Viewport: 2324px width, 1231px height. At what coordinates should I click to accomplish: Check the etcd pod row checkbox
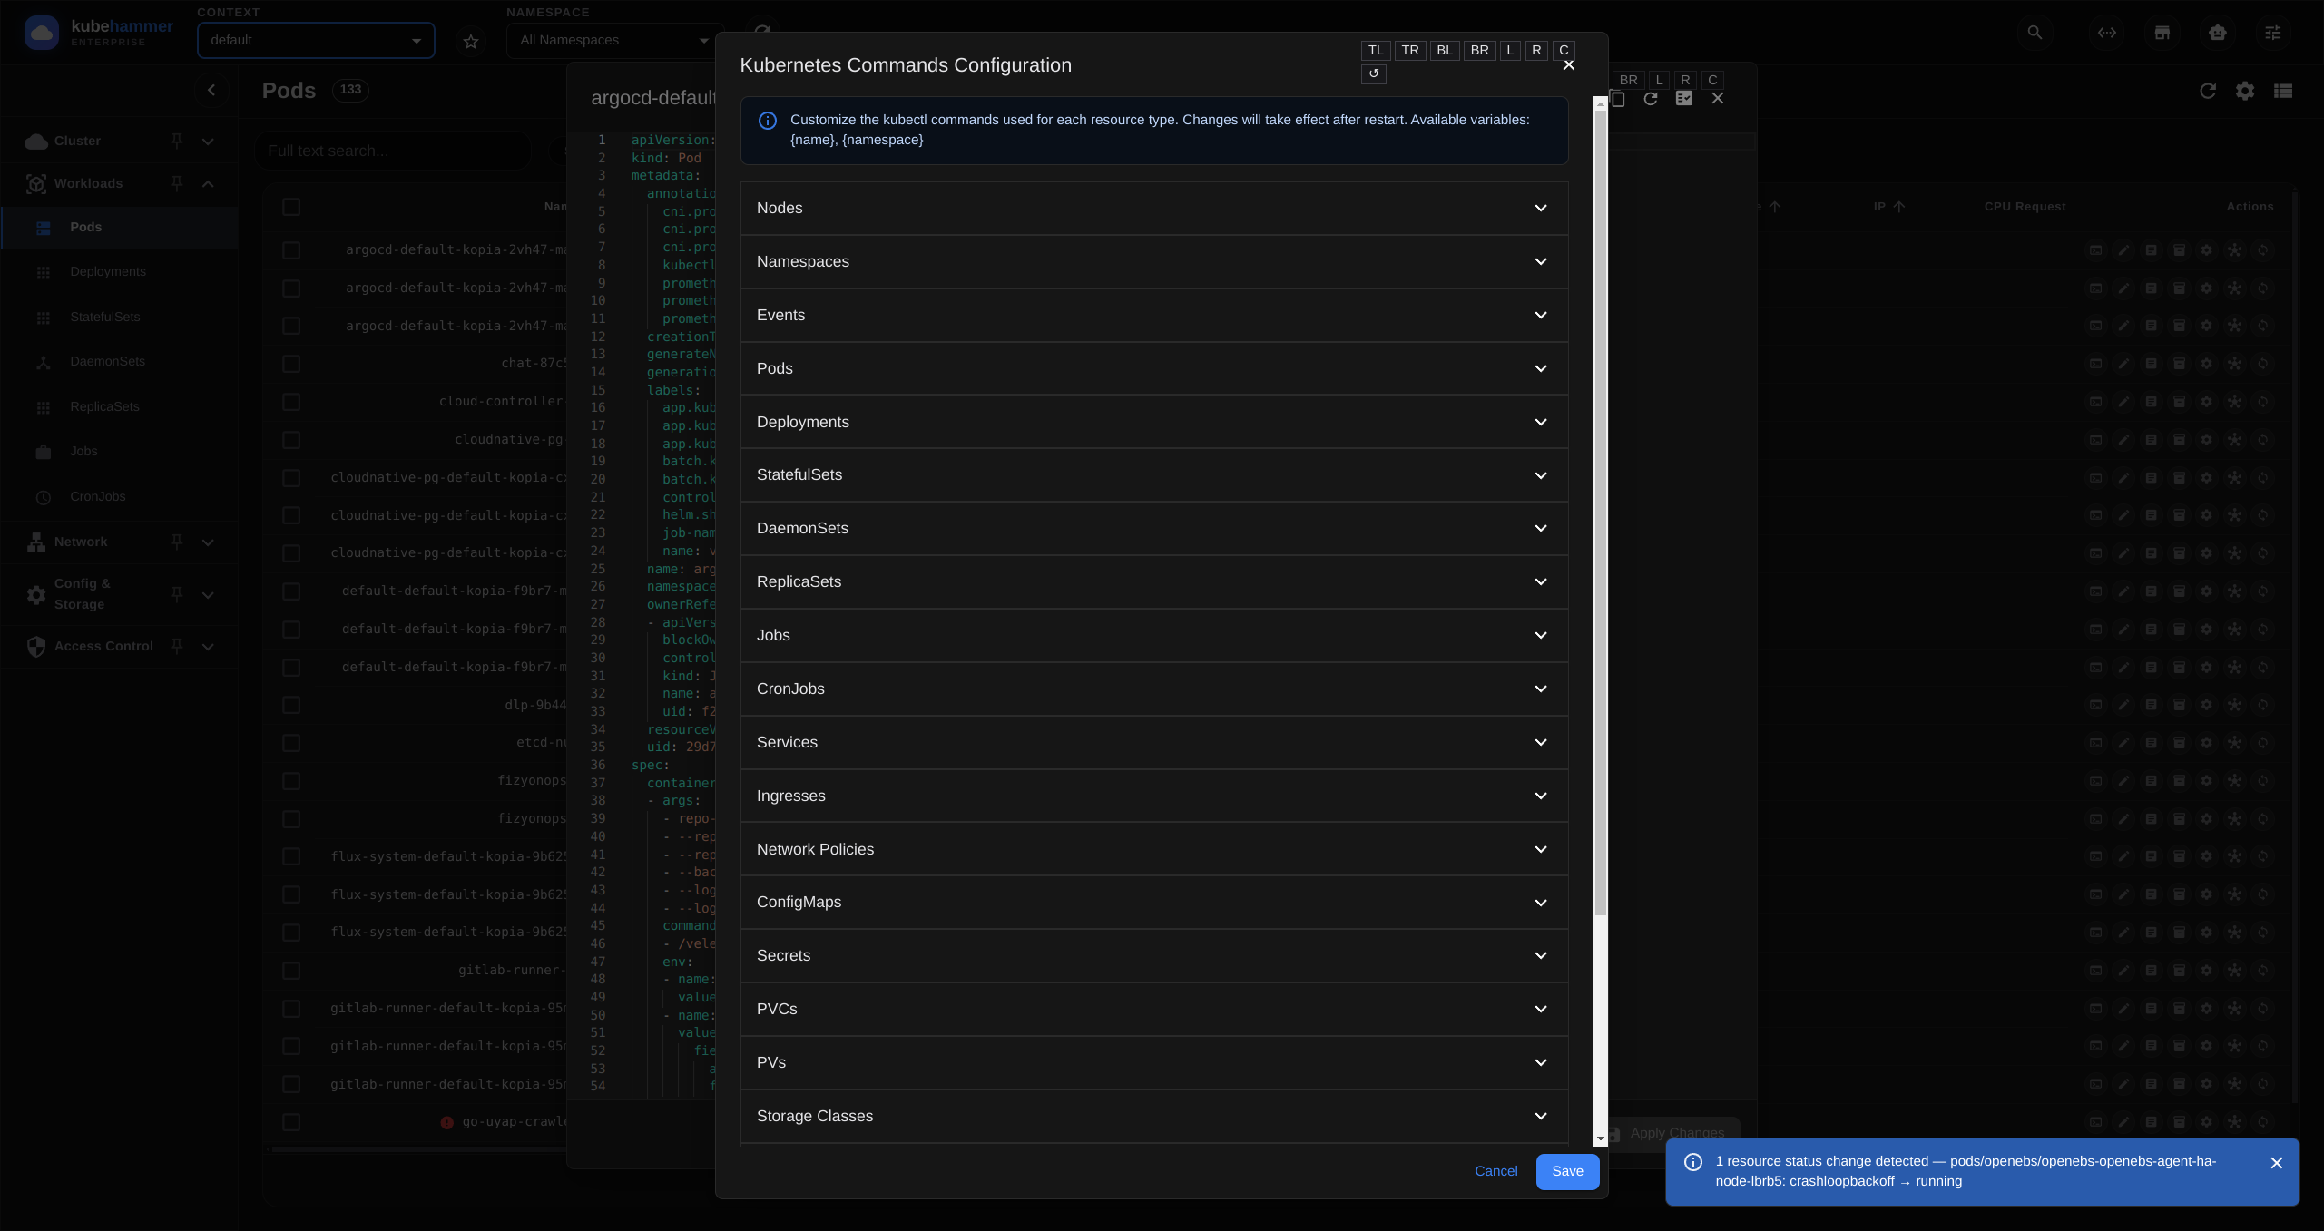[x=291, y=744]
